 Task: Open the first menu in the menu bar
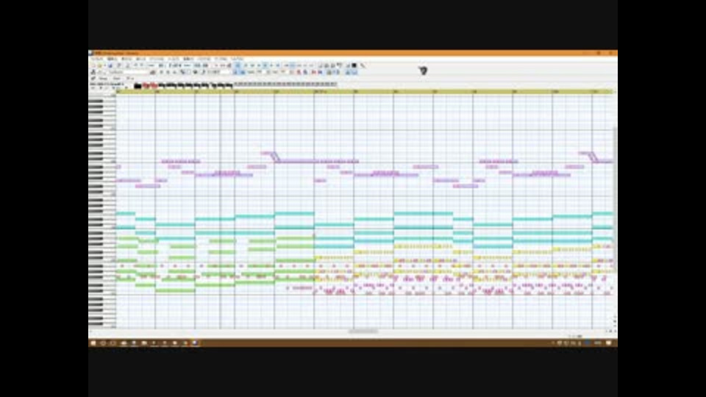pos(97,59)
